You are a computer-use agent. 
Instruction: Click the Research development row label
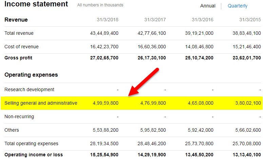click(x=29, y=89)
